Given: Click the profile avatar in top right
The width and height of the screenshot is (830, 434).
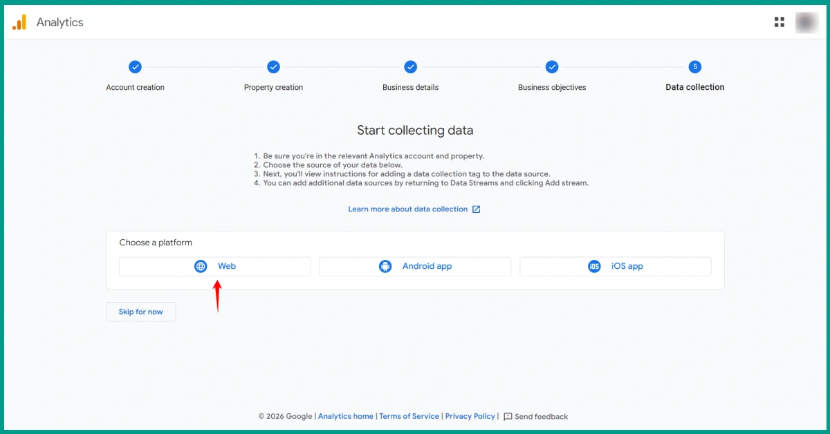Looking at the screenshot, I should coord(806,21).
